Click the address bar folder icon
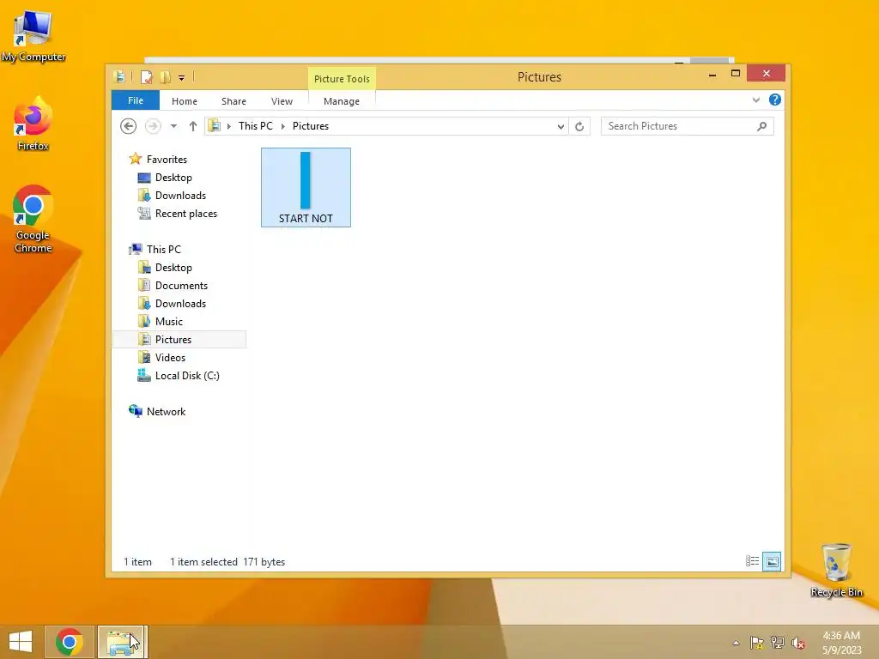Viewport: 879px width, 659px height. click(x=214, y=126)
